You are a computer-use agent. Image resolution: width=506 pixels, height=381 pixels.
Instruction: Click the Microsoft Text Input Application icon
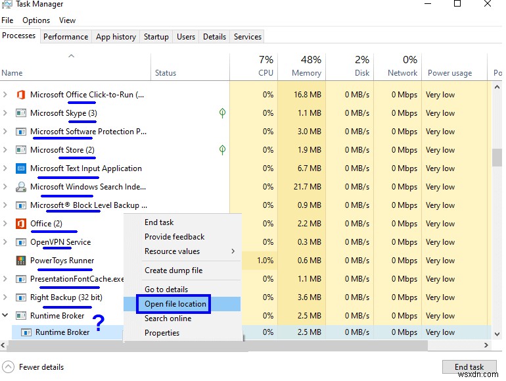click(20, 168)
